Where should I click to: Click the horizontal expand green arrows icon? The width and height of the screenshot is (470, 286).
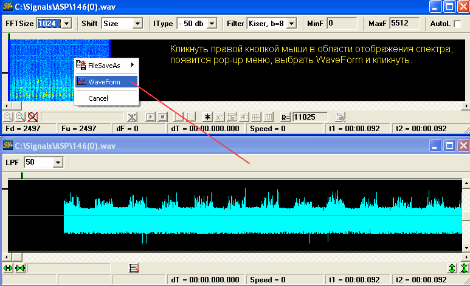pos(8,268)
